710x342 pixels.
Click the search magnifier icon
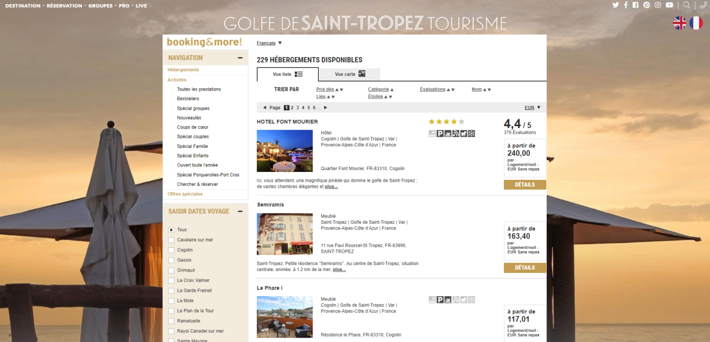(686, 5)
